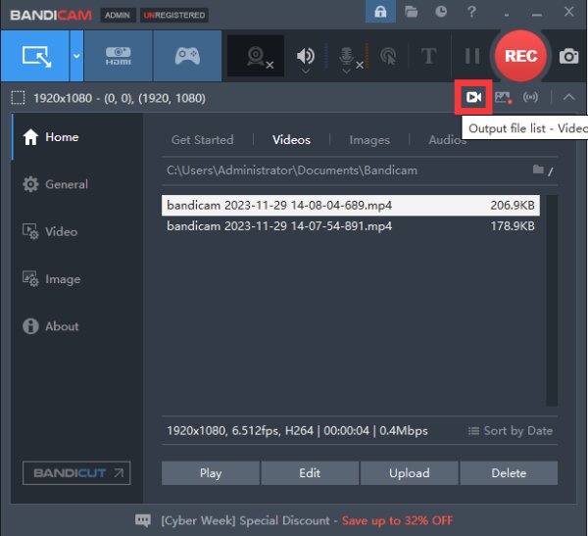This screenshot has width=588, height=536.
Task: Switch to the Audios tab
Action: [447, 140]
